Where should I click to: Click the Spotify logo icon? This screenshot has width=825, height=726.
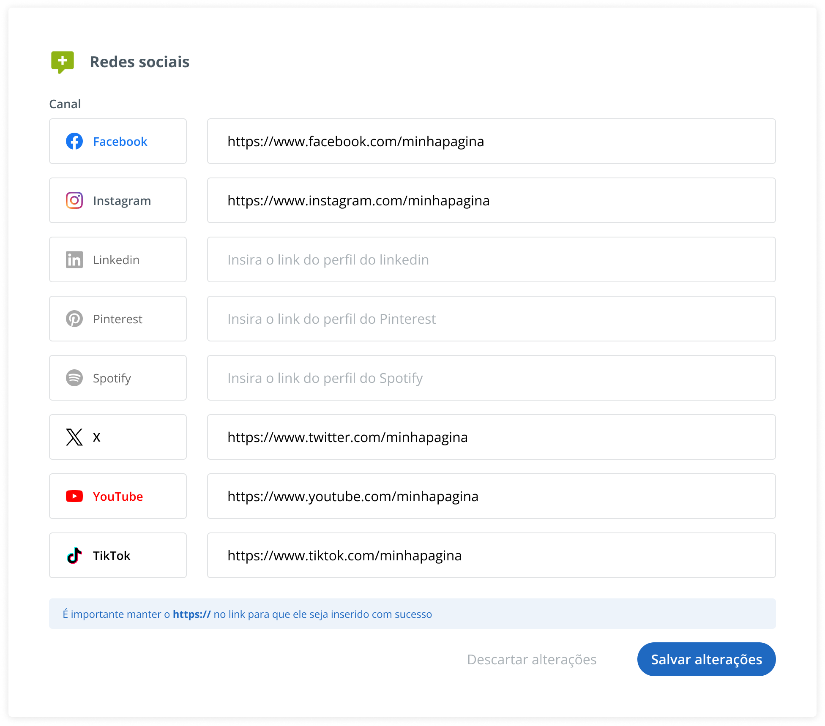tap(74, 378)
